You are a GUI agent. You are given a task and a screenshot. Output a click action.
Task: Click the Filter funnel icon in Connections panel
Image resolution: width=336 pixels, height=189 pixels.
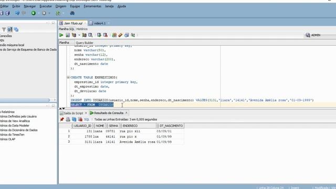(x=4, y=29)
